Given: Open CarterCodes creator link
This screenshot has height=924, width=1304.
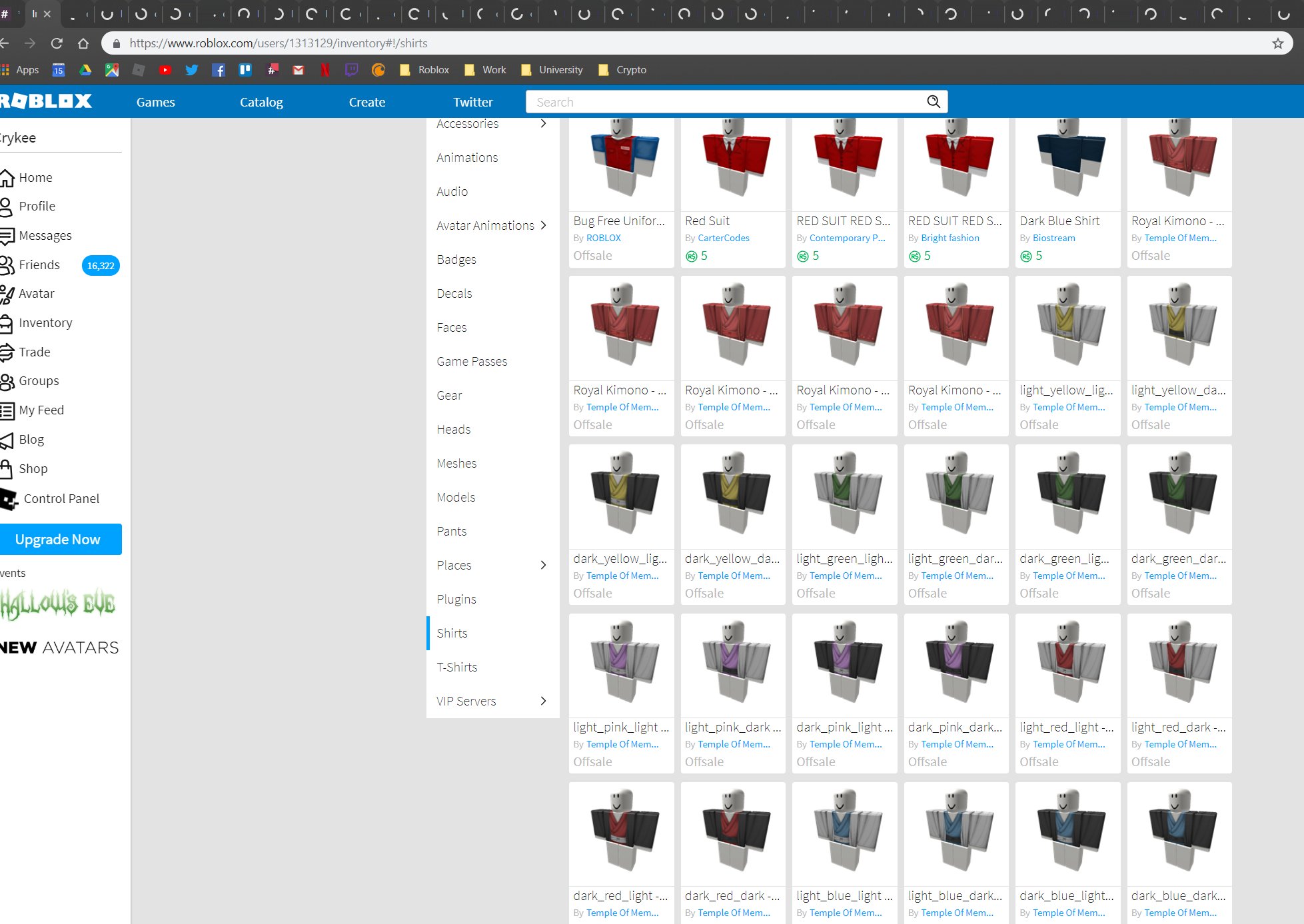Looking at the screenshot, I should [x=723, y=238].
